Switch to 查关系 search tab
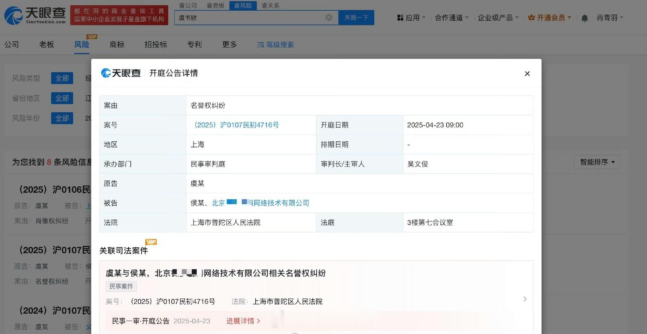 click(270, 5)
